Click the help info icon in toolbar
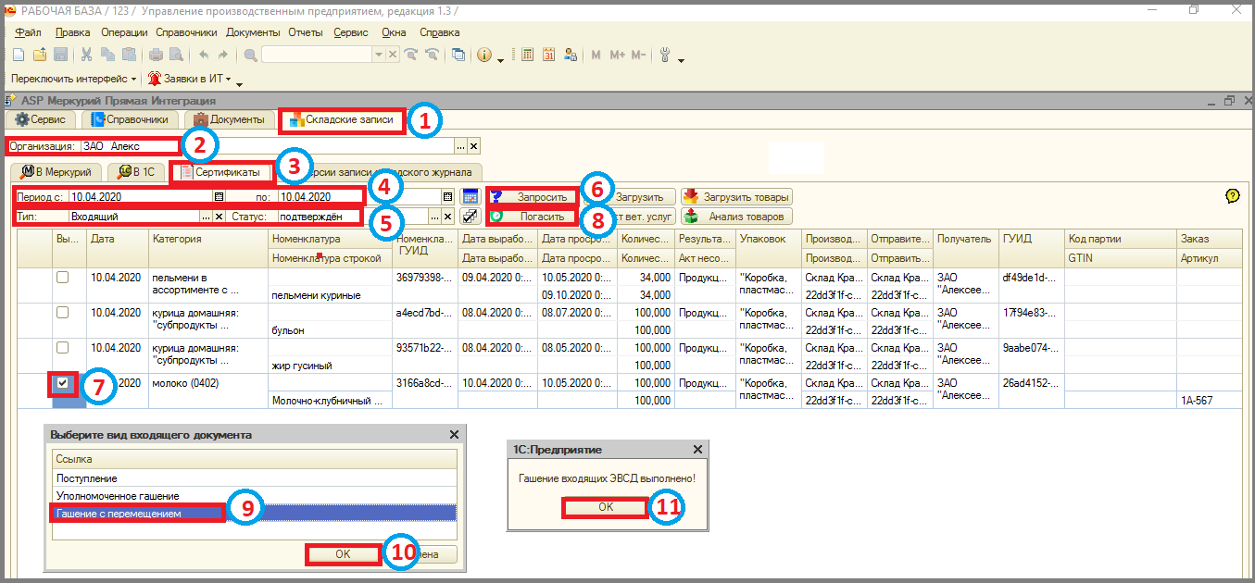Screen dimensions: 1255x583 tap(483, 55)
